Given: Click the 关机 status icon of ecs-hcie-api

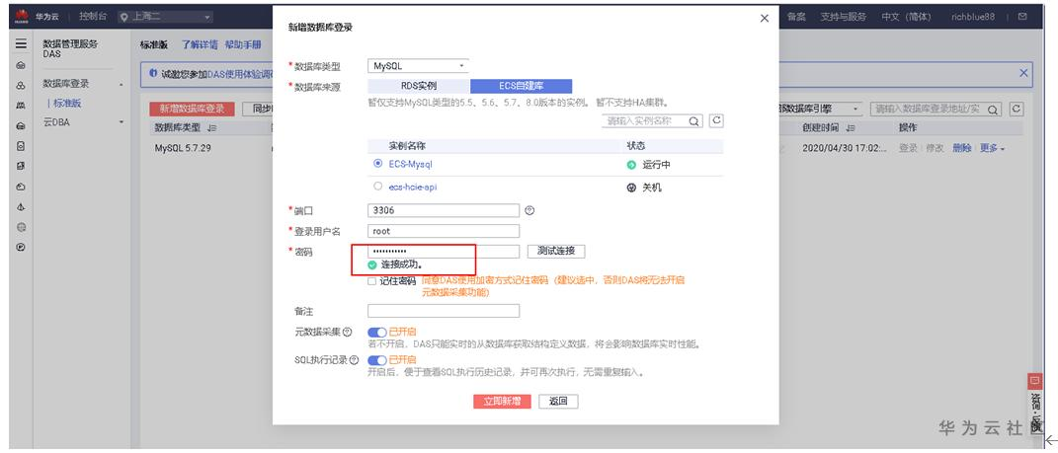Looking at the screenshot, I should tap(631, 188).
